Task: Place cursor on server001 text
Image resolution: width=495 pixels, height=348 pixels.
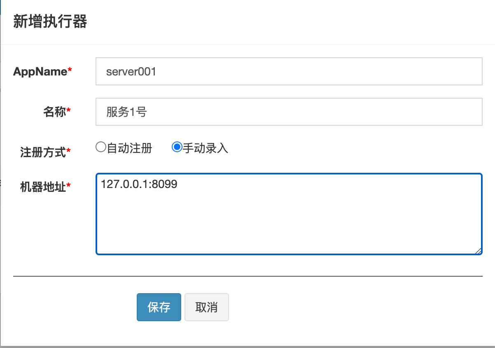Action: click(x=131, y=71)
